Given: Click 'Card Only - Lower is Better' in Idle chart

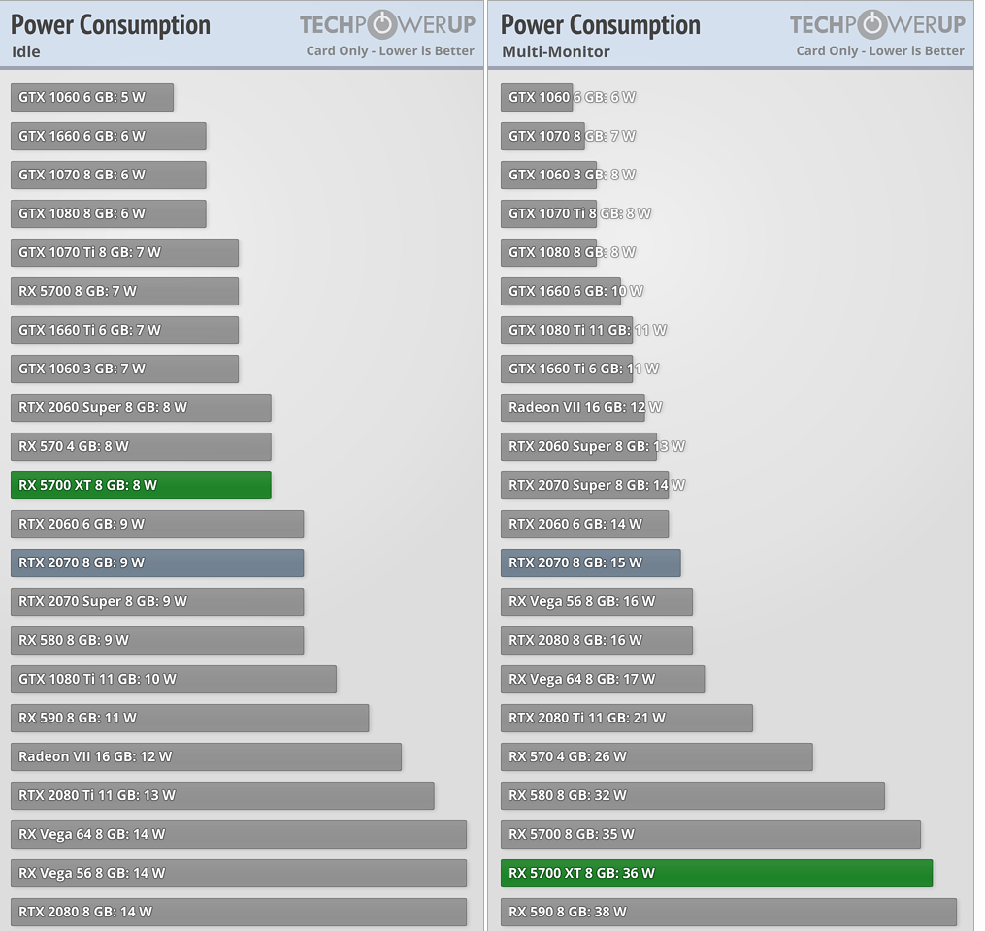Looking at the screenshot, I should coord(390,50).
